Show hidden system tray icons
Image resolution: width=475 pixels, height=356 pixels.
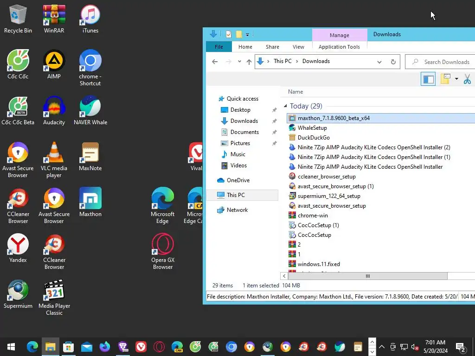382,347
